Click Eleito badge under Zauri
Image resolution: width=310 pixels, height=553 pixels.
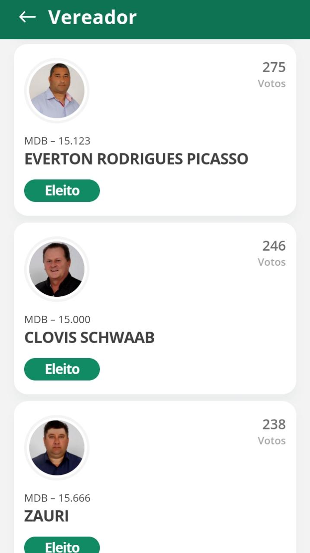(x=62, y=546)
